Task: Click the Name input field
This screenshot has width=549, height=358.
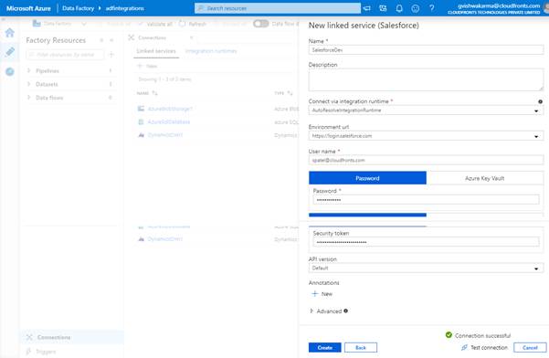Action: coord(426,49)
